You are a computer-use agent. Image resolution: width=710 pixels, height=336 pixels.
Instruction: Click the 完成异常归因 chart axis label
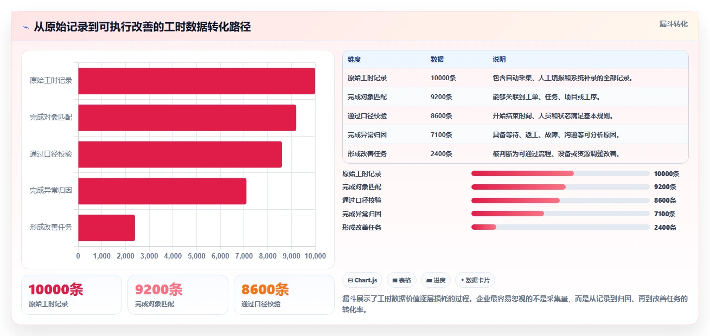(51, 191)
